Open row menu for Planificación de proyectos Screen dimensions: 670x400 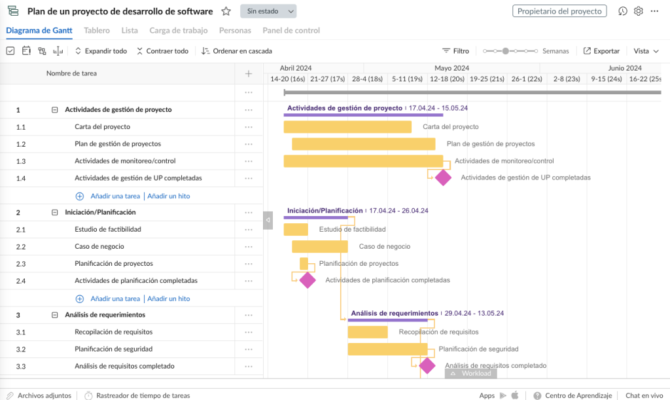(x=248, y=264)
